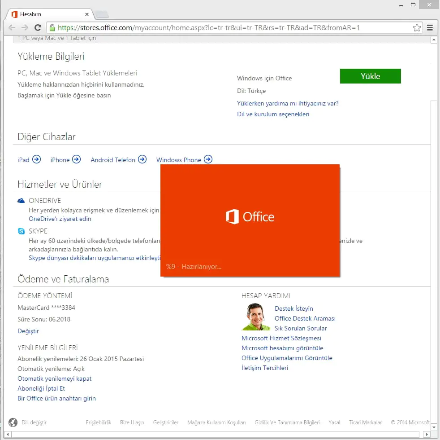Click the %9 - Hazırlanıyor progress text
The image size is (440, 440).
point(194,267)
